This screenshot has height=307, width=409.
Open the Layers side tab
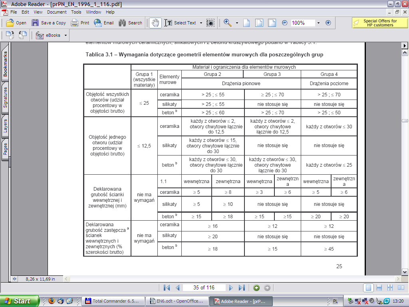click(5, 126)
